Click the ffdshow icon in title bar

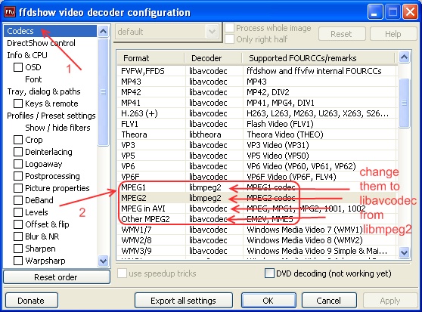(10, 12)
